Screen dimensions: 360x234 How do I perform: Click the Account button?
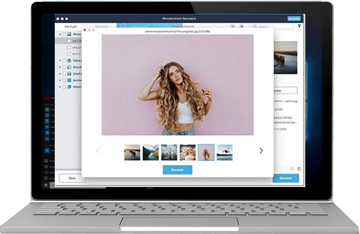[294, 19]
